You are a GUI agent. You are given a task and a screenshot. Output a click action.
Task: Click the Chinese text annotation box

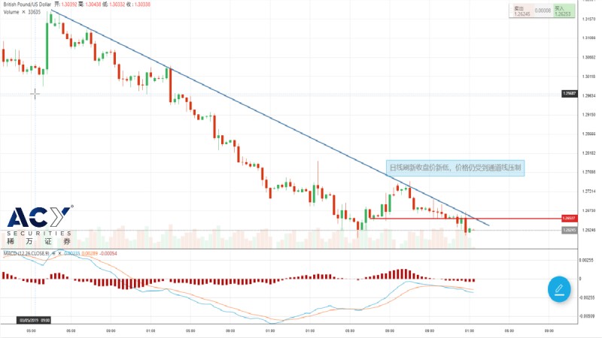[455, 167]
